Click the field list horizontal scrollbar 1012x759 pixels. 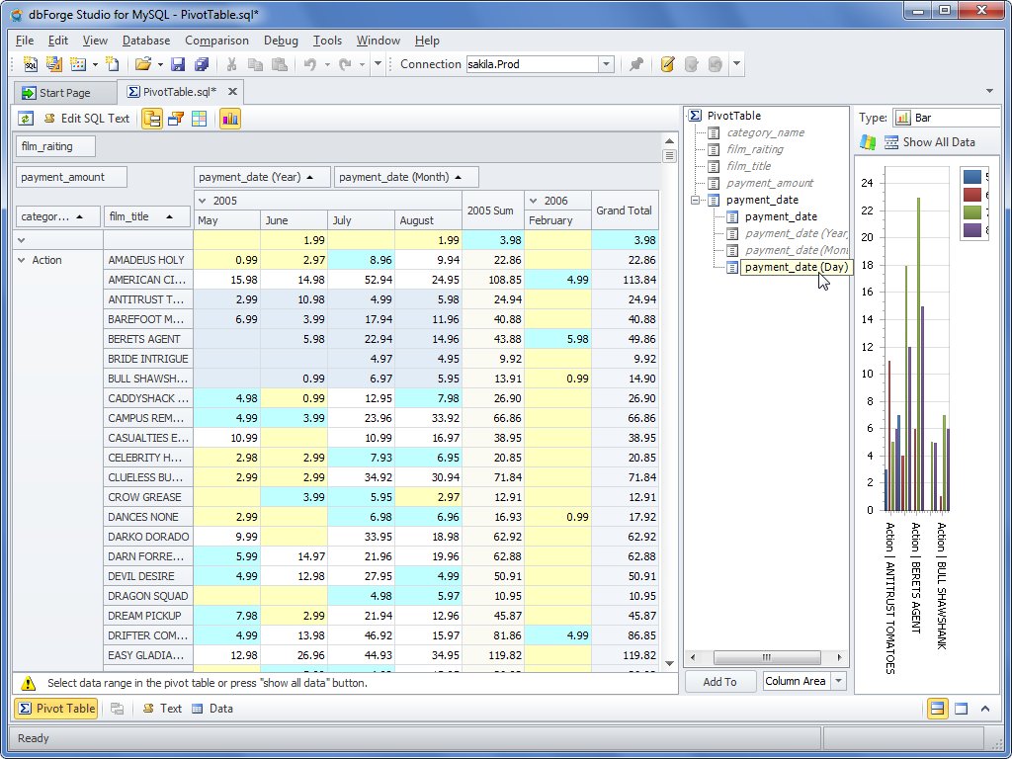[x=766, y=657]
